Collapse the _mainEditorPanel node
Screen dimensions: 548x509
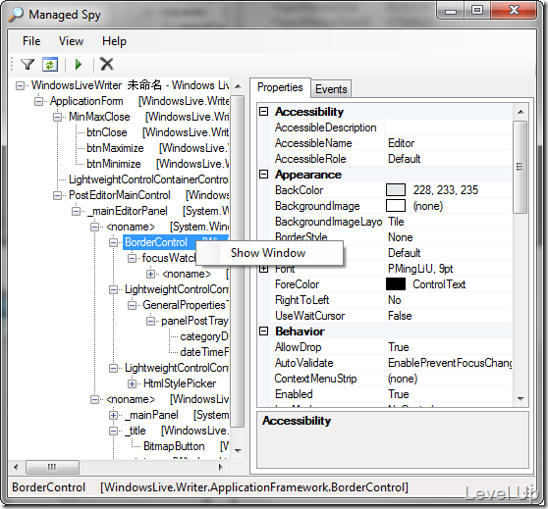(77, 211)
